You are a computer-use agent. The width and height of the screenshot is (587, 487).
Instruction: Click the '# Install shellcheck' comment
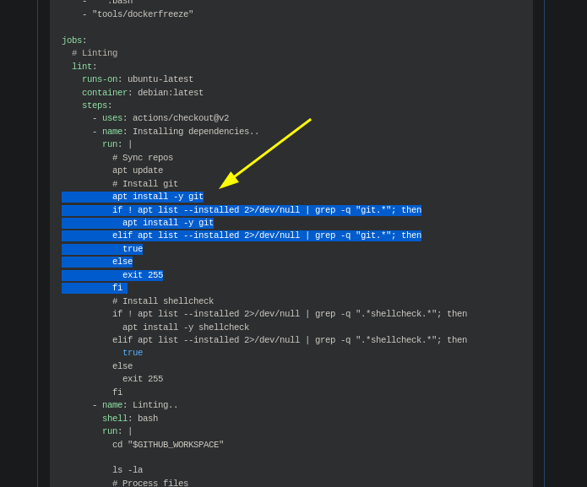click(163, 300)
